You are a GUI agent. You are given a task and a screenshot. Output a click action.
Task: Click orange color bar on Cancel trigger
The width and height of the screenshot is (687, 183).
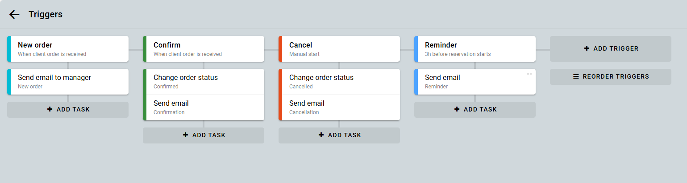tap(280, 49)
